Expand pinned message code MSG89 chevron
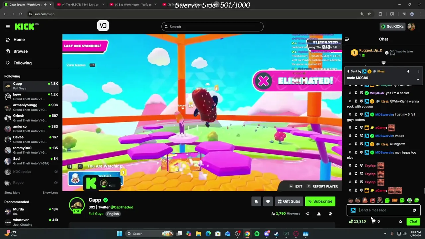425x239 pixels. (418, 79)
